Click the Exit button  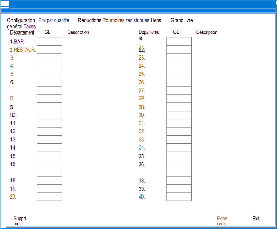(x=256, y=219)
